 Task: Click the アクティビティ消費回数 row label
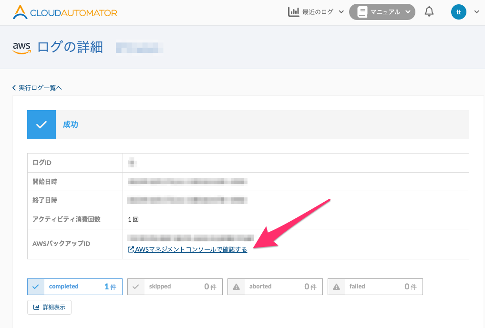point(66,219)
